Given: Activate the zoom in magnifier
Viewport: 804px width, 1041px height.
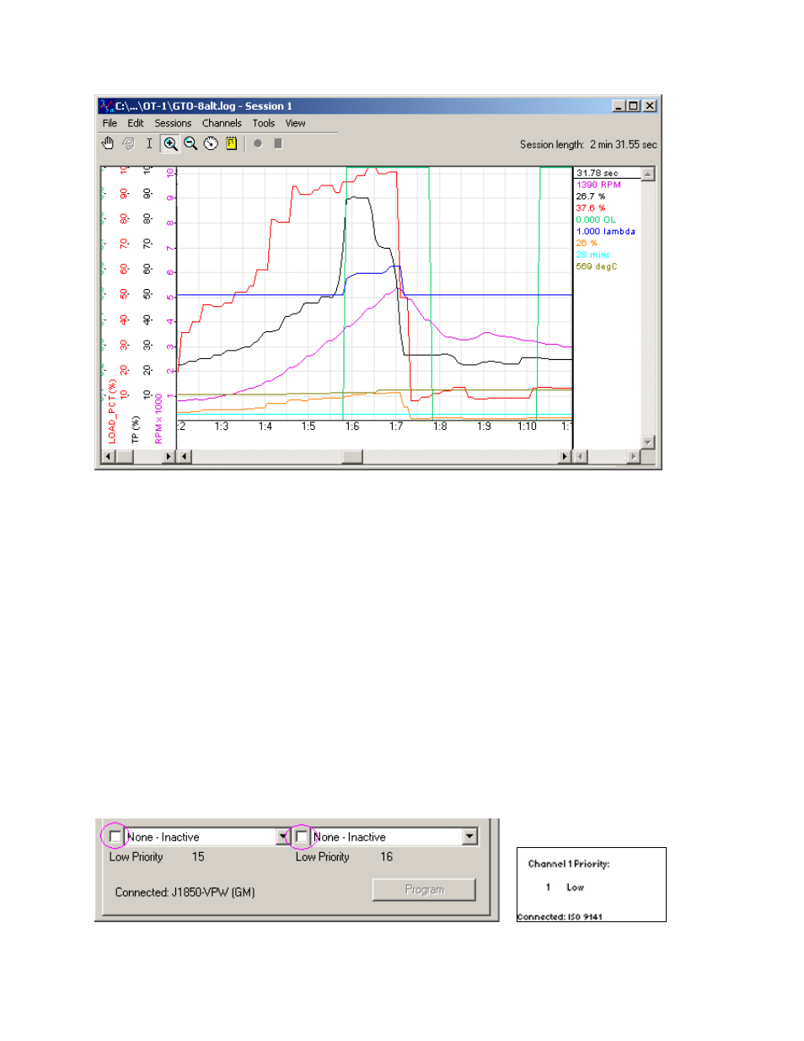Looking at the screenshot, I should pyautogui.click(x=170, y=143).
